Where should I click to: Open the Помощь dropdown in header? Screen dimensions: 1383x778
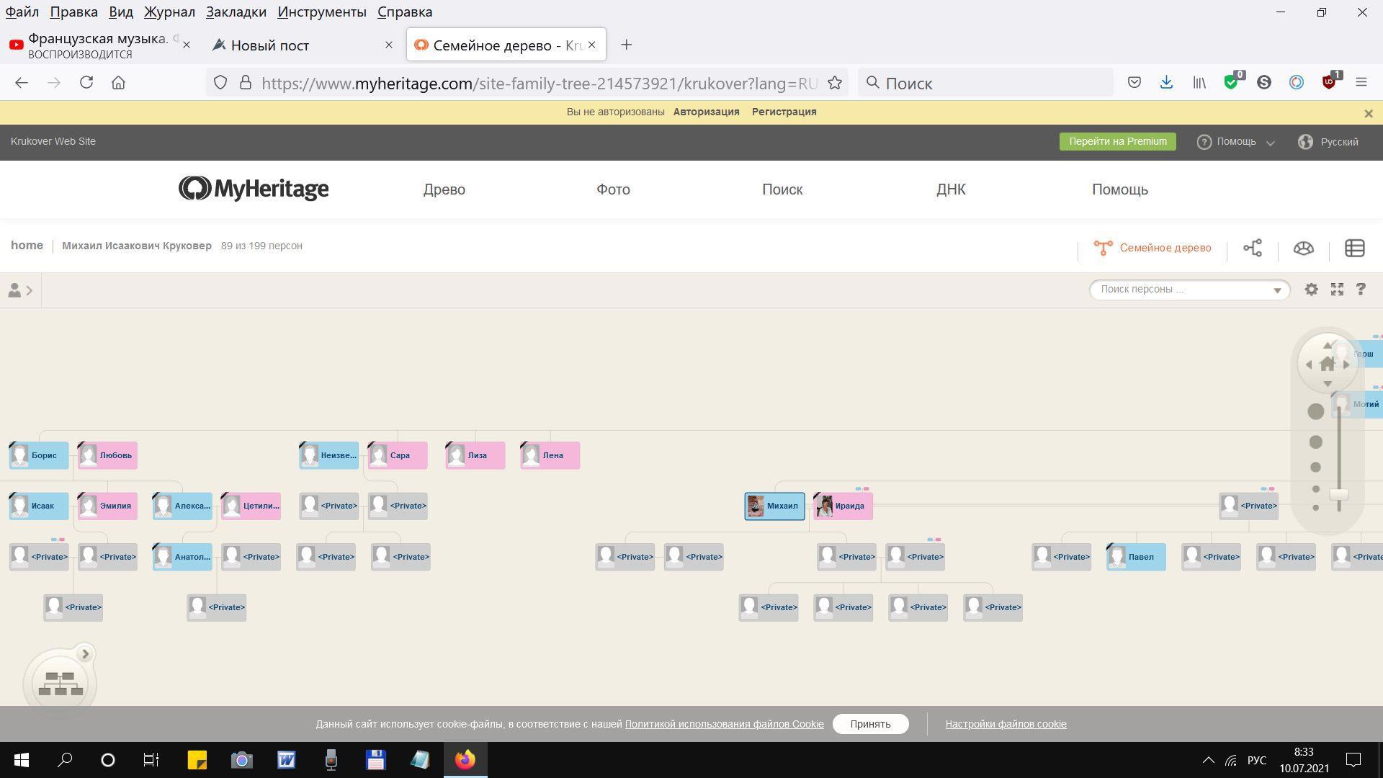coord(1236,142)
